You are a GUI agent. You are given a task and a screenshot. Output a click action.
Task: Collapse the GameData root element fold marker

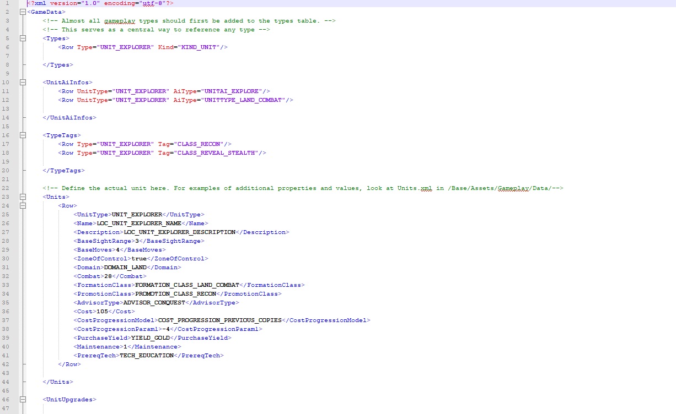pyautogui.click(x=23, y=12)
